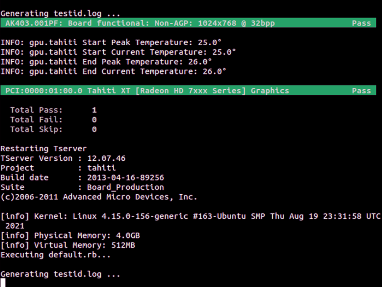382x287 pixels.
Task: Click the 'TServer Version : 12.07.46' line
Action: click(63, 158)
